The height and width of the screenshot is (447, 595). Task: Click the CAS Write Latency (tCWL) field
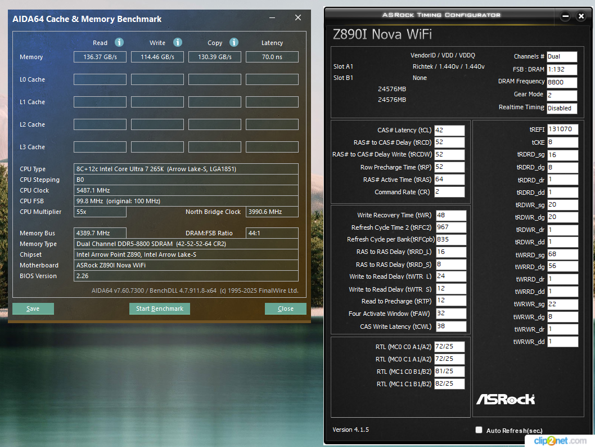point(451,327)
